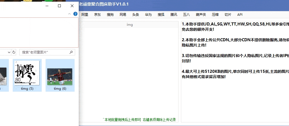This screenshot has height=126, width=289.
Task: Switch to the 阿里 upload tab
Action: [x=85, y=15]
